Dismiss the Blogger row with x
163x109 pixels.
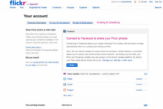(x=146, y=90)
